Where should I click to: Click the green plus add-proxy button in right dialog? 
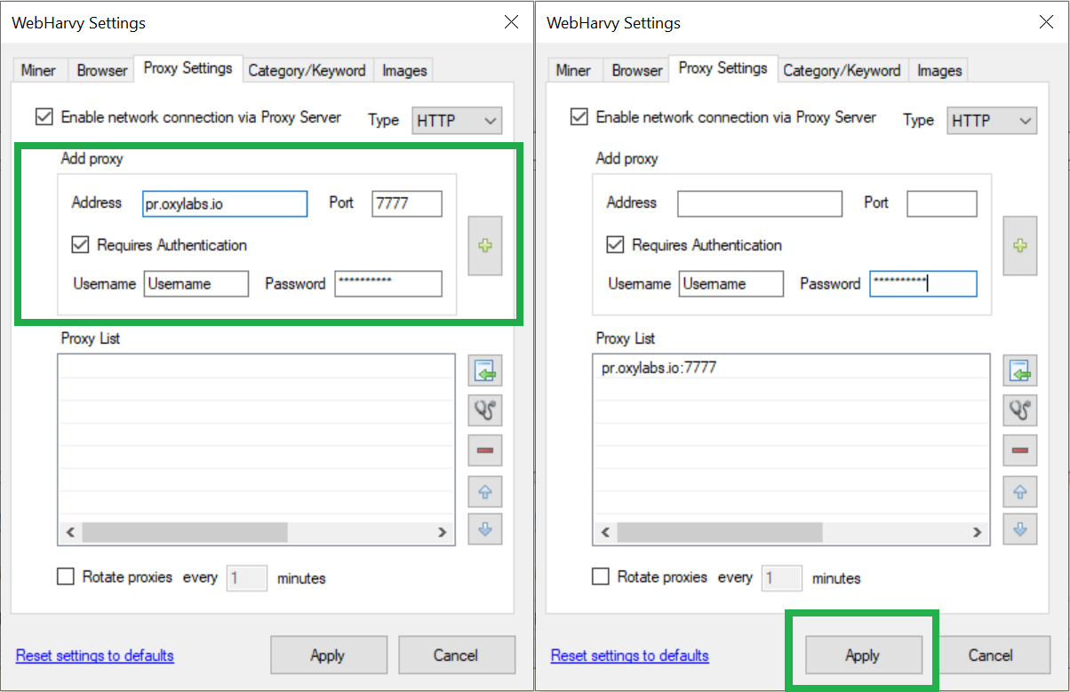point(1019,245)
